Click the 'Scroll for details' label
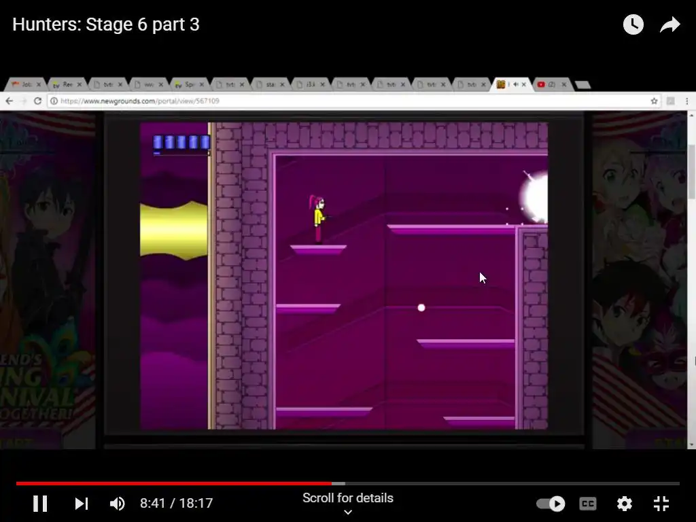 click(x=348, y=498)
